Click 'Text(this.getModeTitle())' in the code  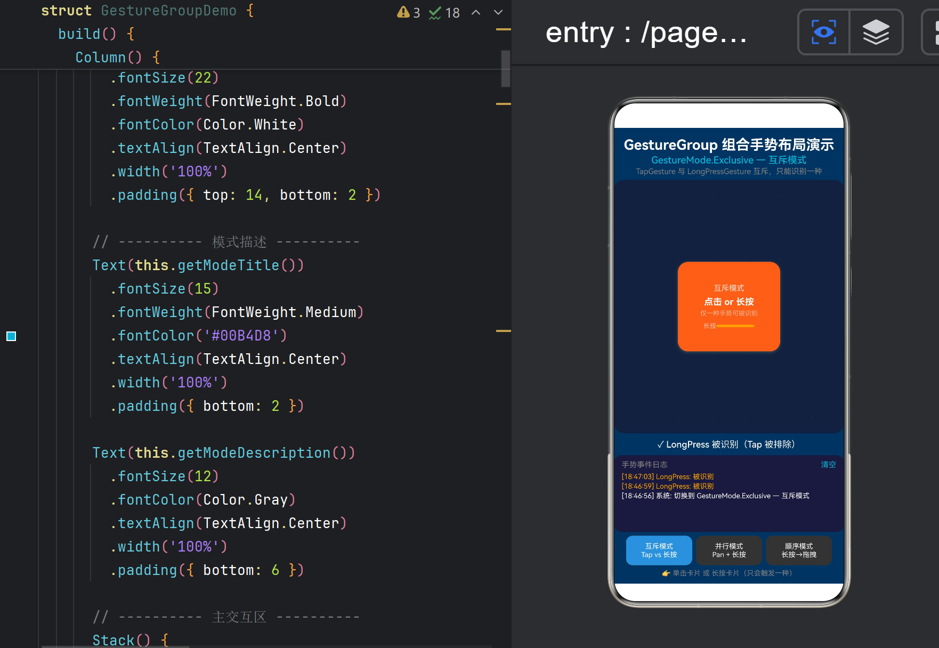[x=198, y=265]
